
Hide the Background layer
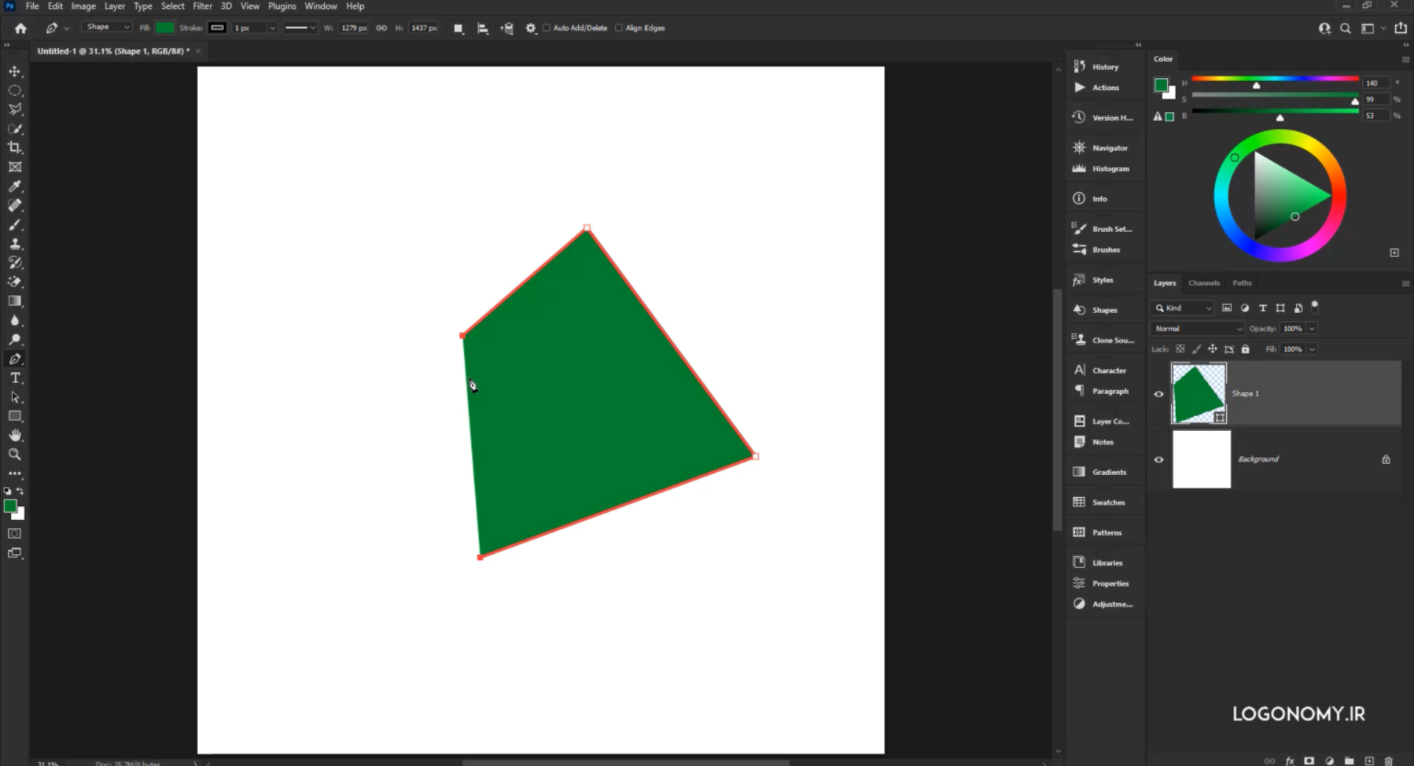click(x=1158, y=460)
